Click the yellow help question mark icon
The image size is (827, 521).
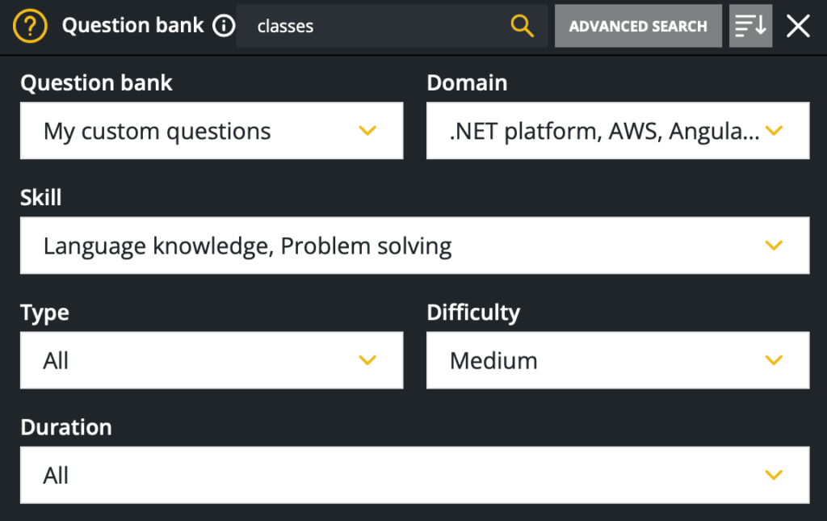(29, 26)
